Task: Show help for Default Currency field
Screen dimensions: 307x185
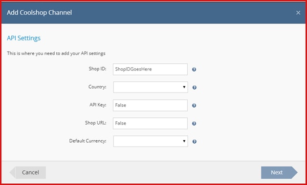Action: coord(194,142)
